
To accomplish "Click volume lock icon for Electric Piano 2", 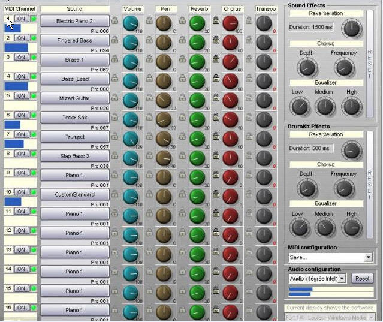I will coord(114,20).
